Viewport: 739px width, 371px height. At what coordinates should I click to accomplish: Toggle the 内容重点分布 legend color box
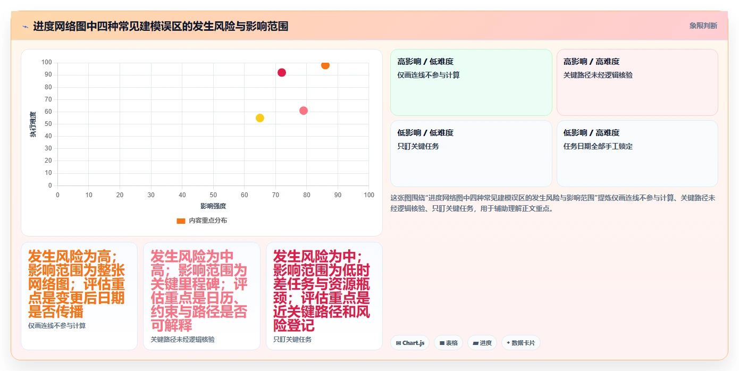coord(181,221)
